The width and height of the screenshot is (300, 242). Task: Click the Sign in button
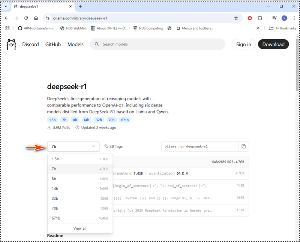pos(243,44)
